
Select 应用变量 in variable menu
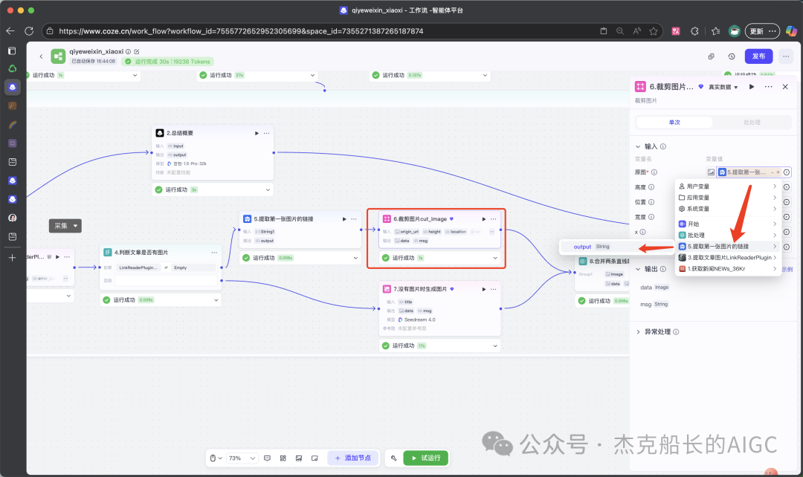click(728, 198)
